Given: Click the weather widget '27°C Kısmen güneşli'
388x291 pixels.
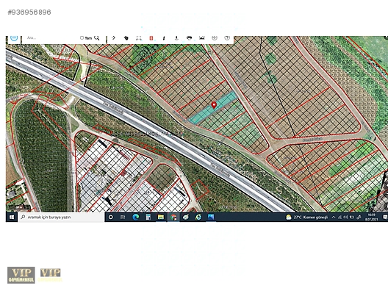Looking at the screenshot, I should click(x=307, y=217).
